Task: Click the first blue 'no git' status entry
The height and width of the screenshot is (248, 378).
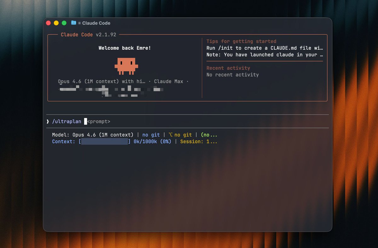Action: (151, 135)
